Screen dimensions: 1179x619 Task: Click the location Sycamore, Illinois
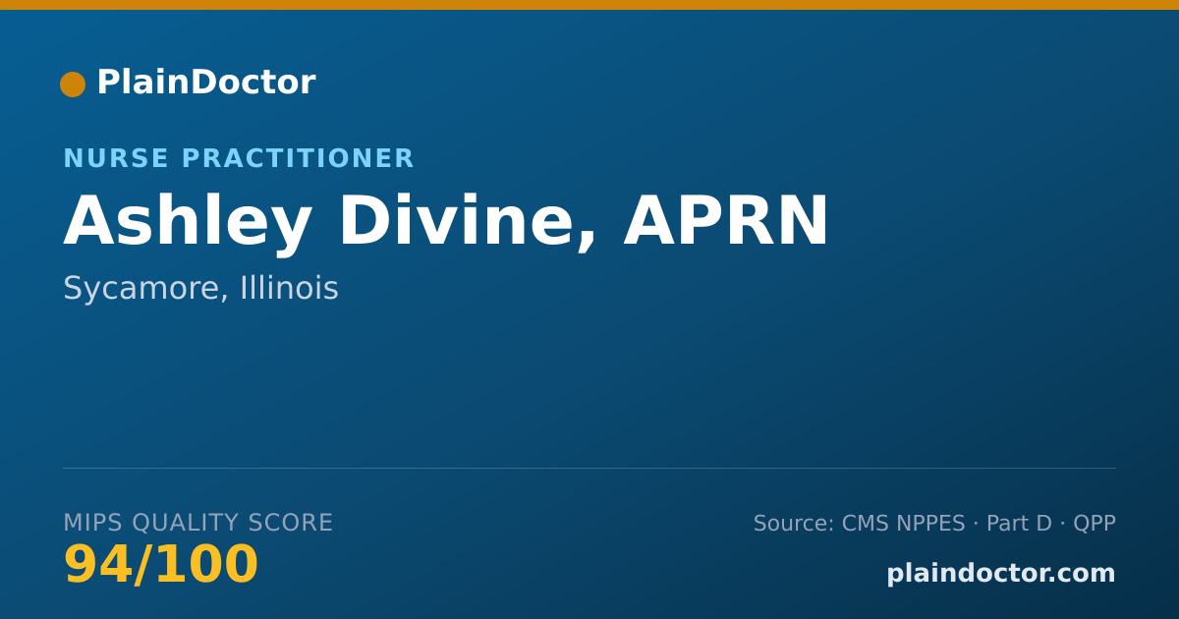click(x=200, y=289)
